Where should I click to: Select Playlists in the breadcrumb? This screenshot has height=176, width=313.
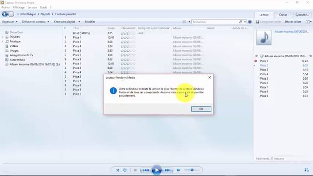click(45, 14)
